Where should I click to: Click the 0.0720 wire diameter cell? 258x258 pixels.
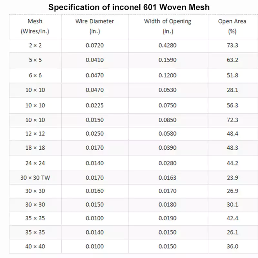click(95, 45)
